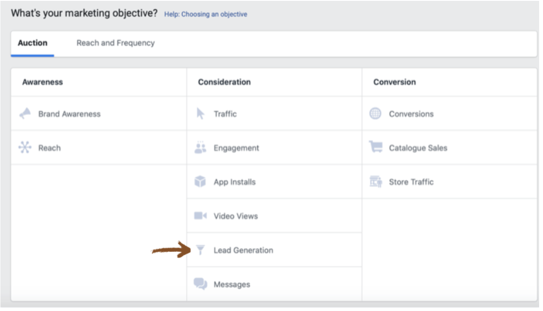Image resolution: width=543 pixels, height=311 pixels.
Task: Click the Consideration column header
Action: tap(224, 82)
